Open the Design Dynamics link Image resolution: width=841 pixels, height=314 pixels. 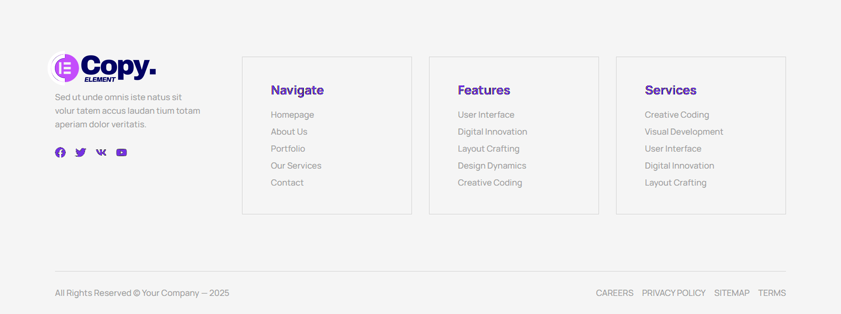491,166
